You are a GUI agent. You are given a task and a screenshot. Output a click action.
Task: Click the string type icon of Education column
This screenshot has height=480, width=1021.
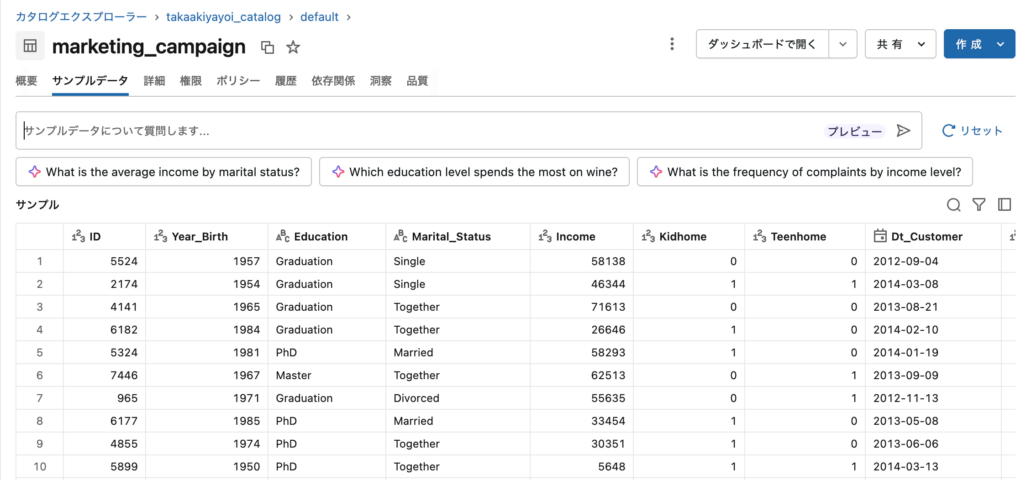pos(283,236)
